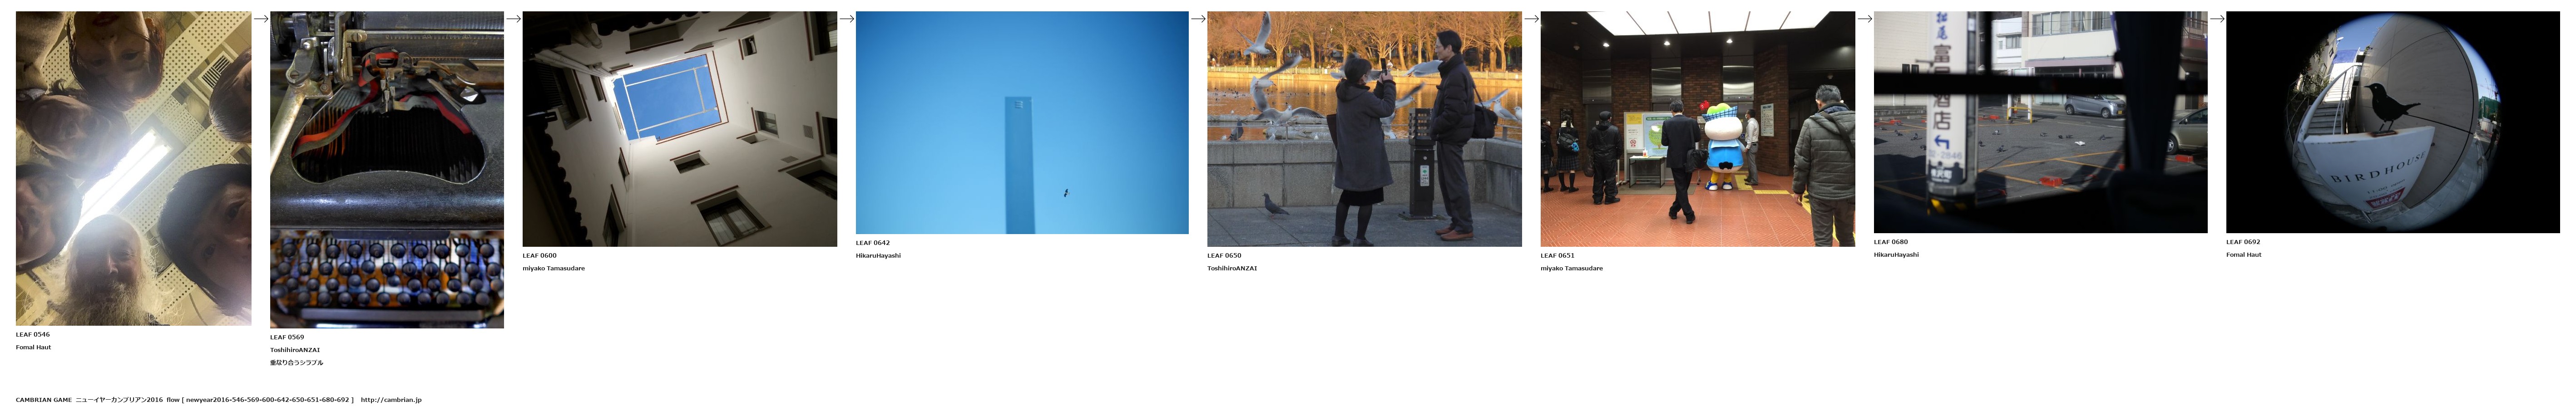Open the LEAF 0680 parking lot pigeons photo
This screenshot has height=411, width=2576.
coord(2040,122)
